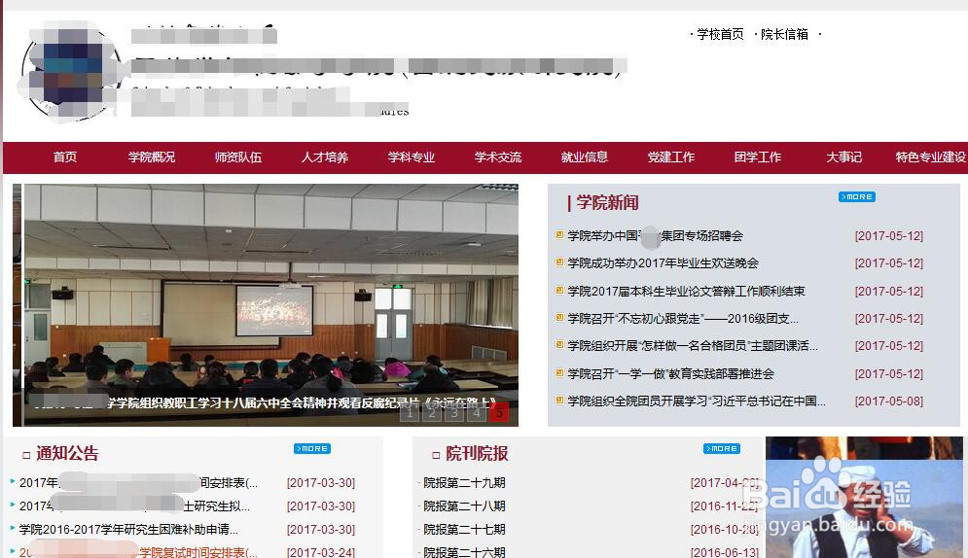The width and height of the screenshot is (968, 558).
Task: Open news 学院组织全院团员开展学习 dated 2017-05-08
Action: [x=697, y=401]
